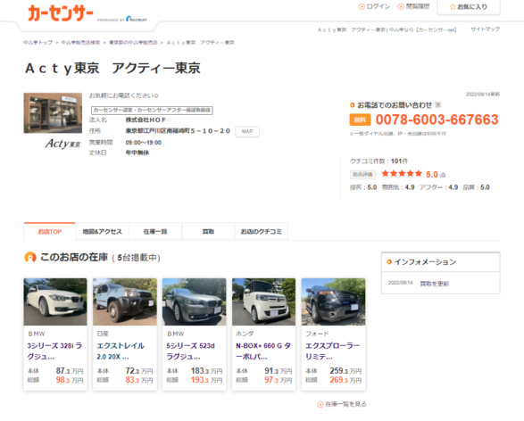The height and width of the screenshot is (421, 524).
Task: Click the five-star rating icons
Action: click(402, 174)
